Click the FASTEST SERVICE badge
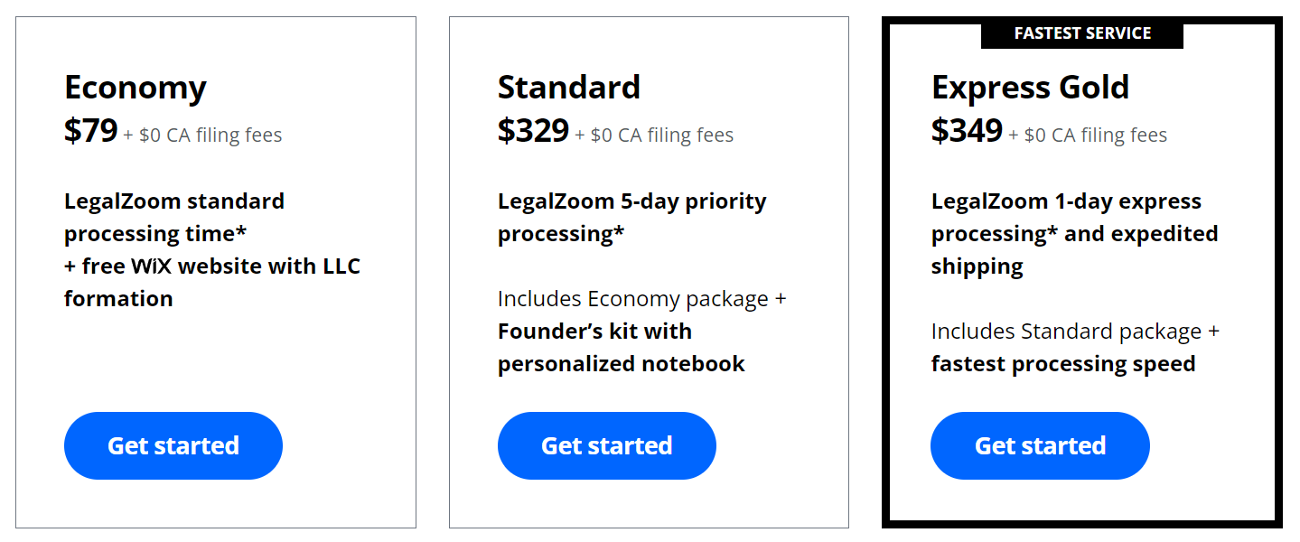 1082,33
